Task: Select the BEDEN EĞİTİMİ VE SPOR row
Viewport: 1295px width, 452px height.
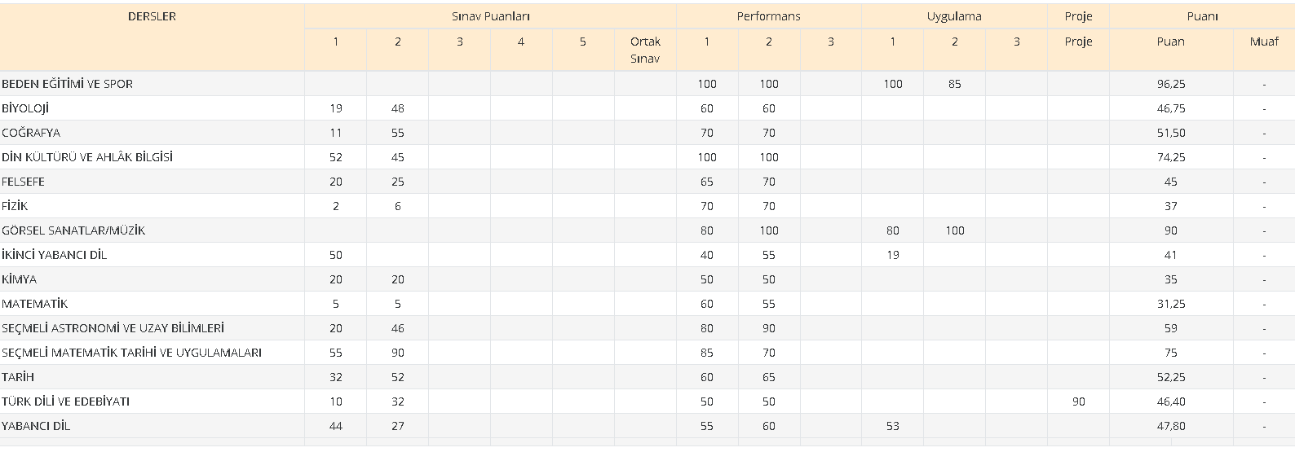Action: (647, 84)
